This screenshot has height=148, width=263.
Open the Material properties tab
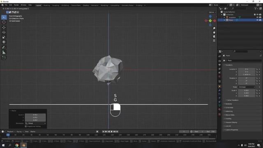(x=219, y=109)
